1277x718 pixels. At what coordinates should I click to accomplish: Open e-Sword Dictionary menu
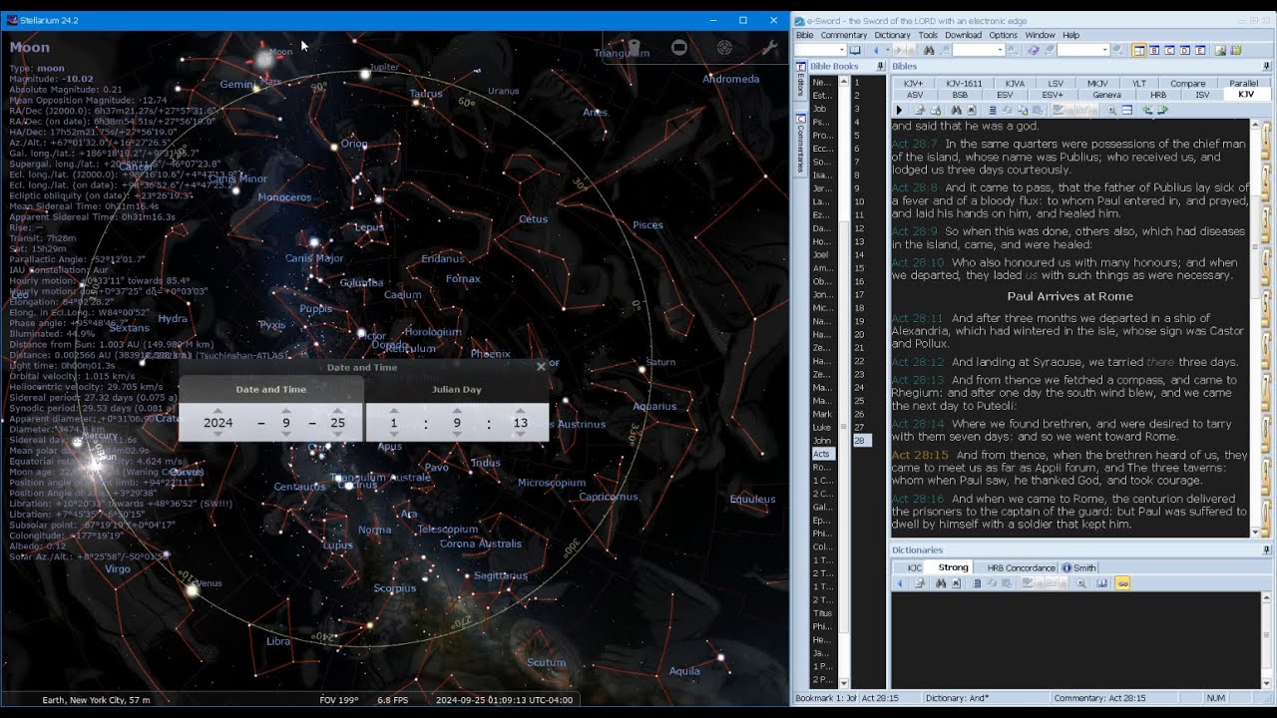(x=893, y=35)
